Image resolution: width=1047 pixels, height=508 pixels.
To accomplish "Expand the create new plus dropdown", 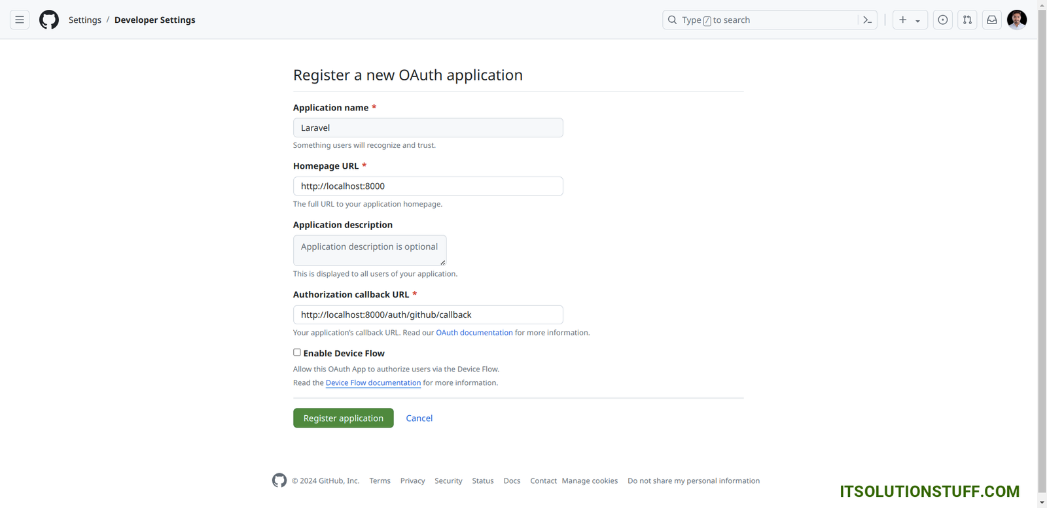I will coord(910,20).
